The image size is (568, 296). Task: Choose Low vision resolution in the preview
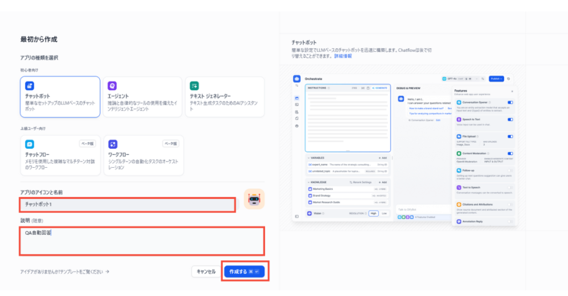pos(384,214)
